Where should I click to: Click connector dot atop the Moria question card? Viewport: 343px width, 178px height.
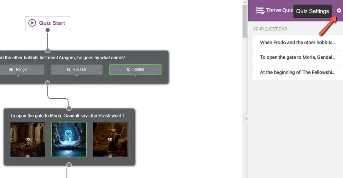coord(69,109)
